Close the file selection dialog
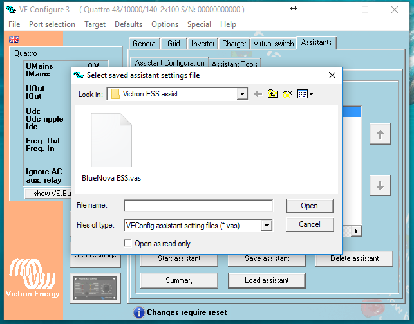The width and height of the screenshot is (414, 324). (x=332, y=75)
